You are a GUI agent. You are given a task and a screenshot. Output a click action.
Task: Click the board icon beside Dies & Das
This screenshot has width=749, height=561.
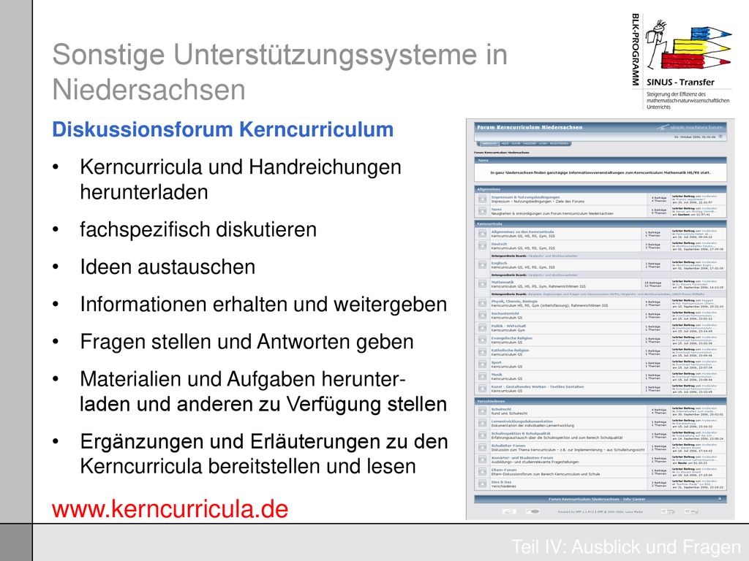(483, 484)
